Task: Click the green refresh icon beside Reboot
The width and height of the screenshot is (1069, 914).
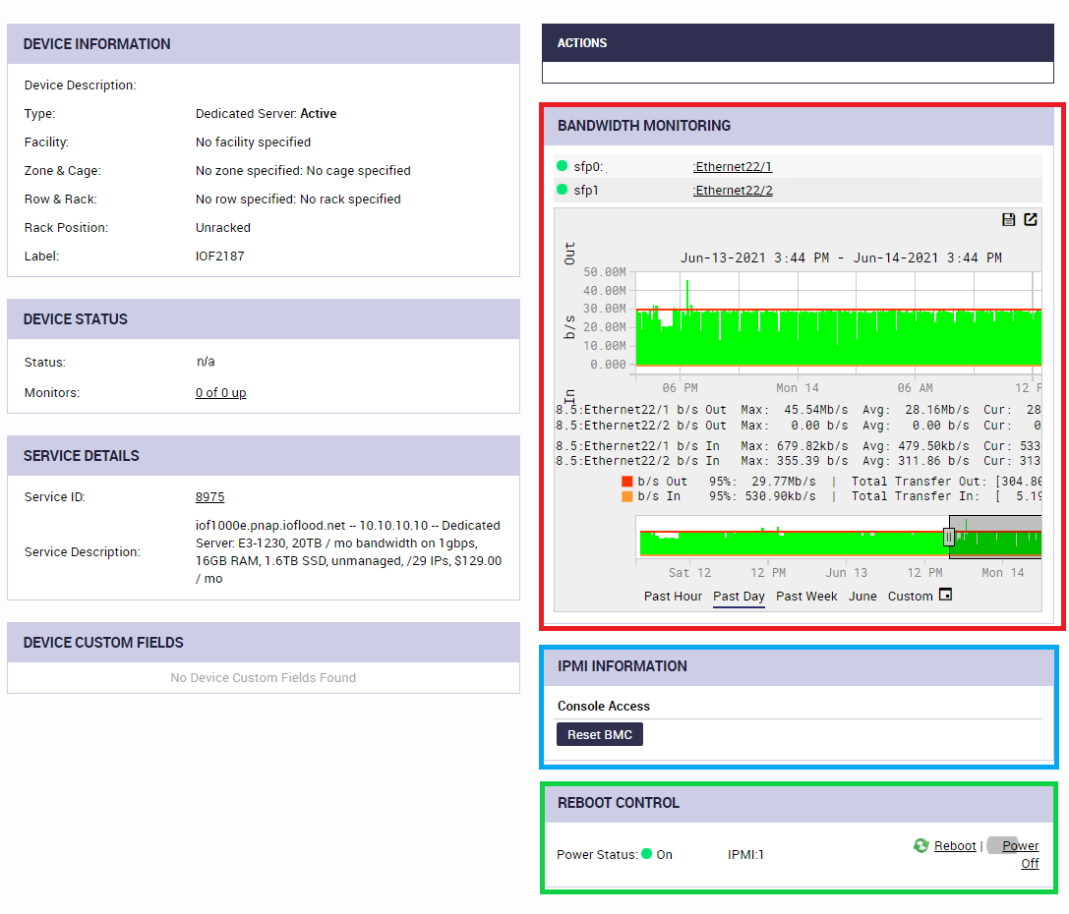Action: point(921,845)
